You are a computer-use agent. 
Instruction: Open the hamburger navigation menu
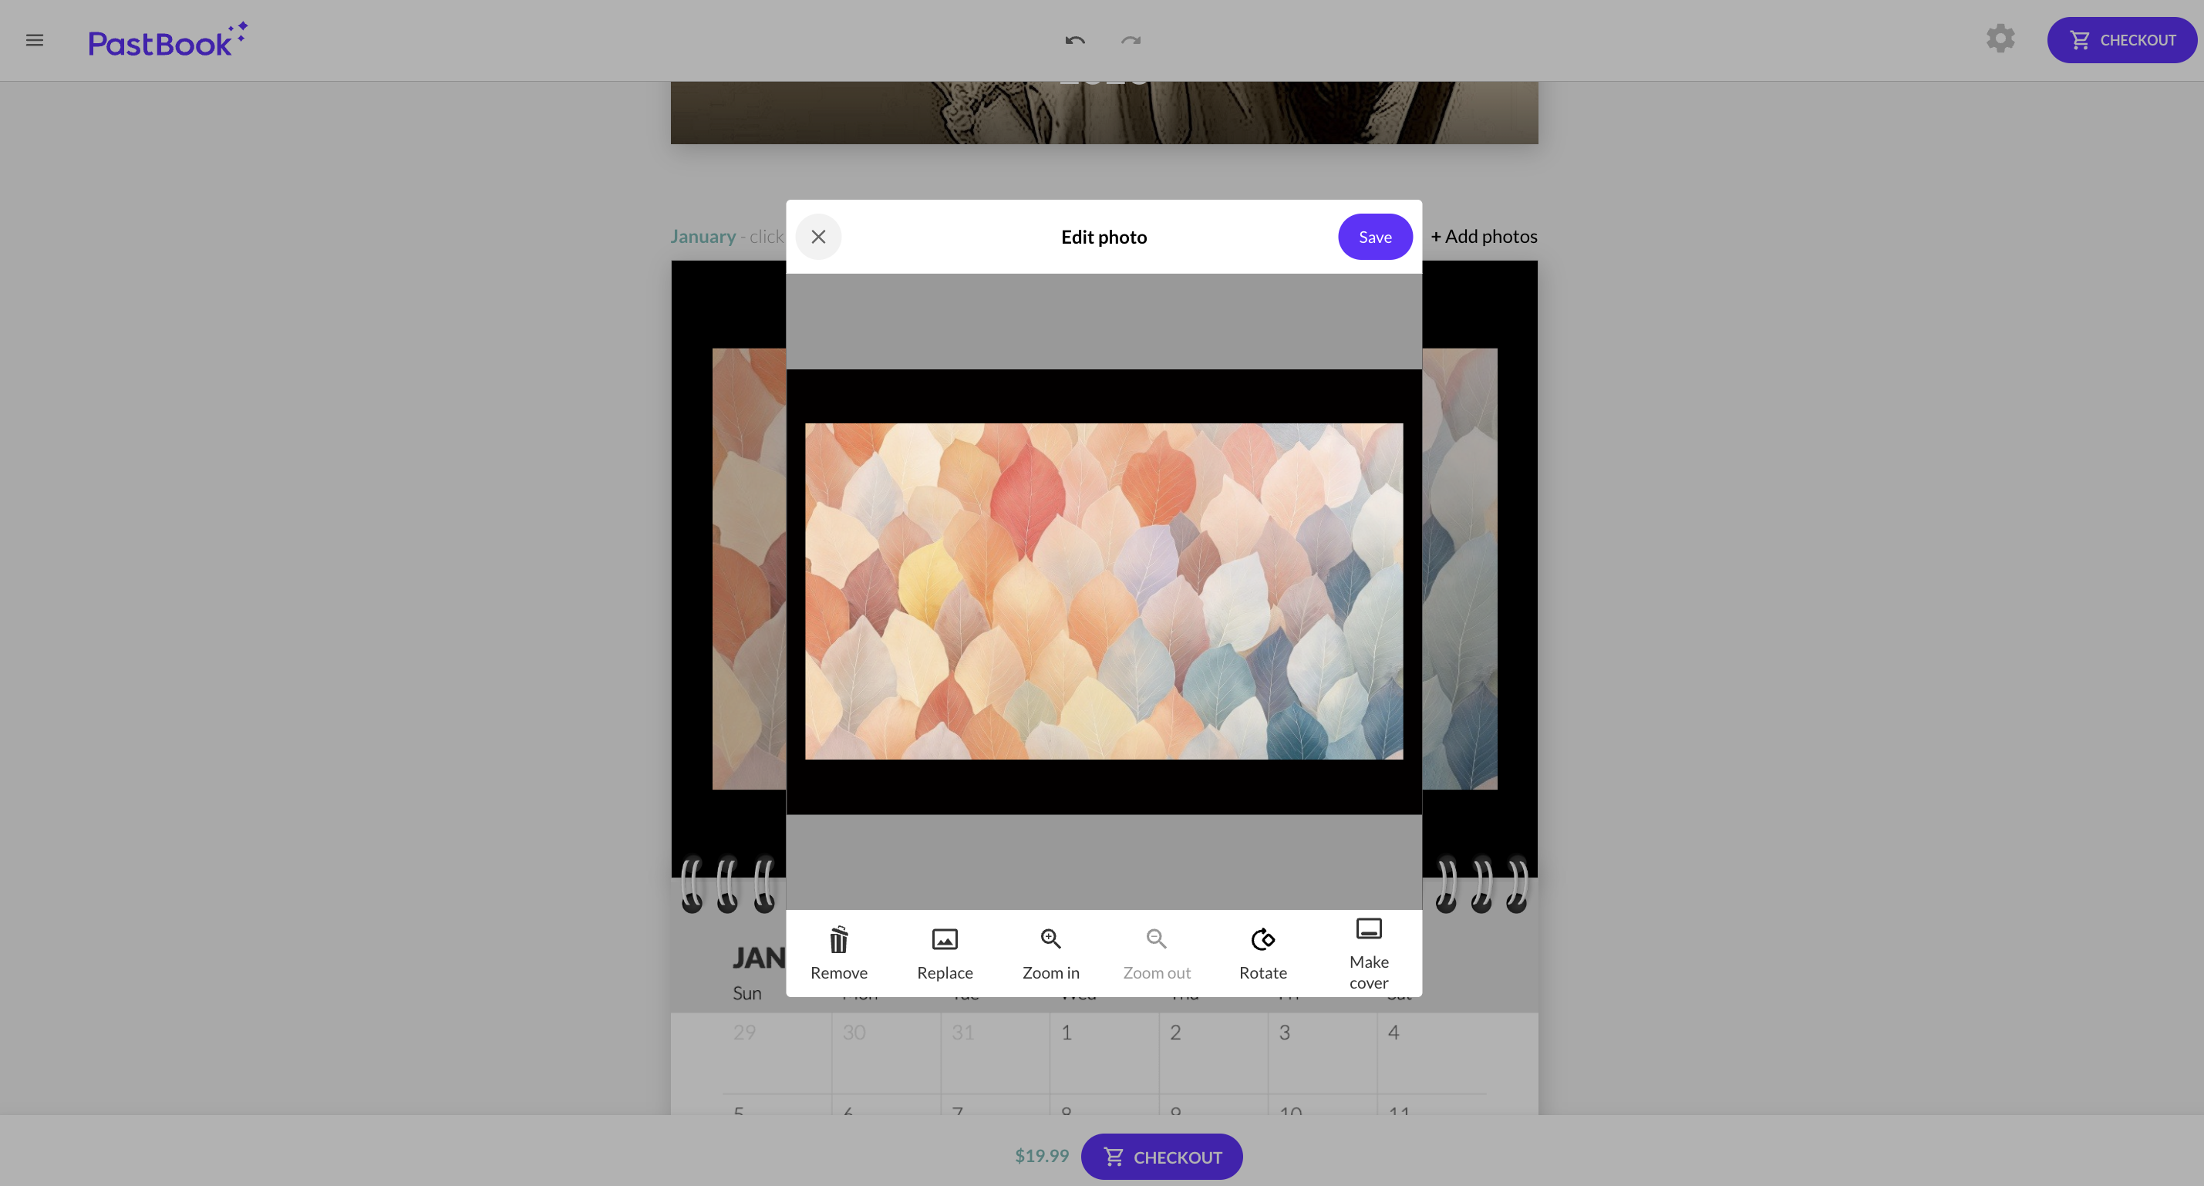pyautogui.click(x=34, y=39)
